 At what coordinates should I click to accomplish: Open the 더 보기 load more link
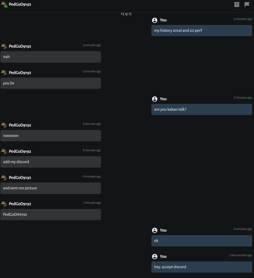click(126, 14)
